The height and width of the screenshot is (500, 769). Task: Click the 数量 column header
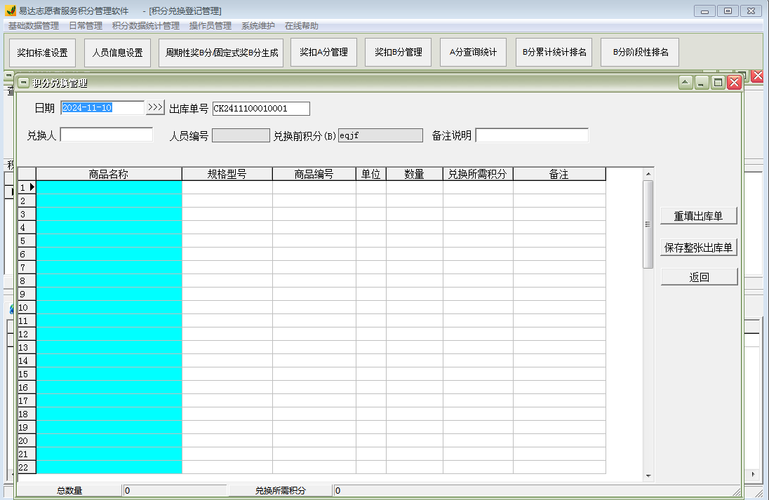[x=415, y=174]
